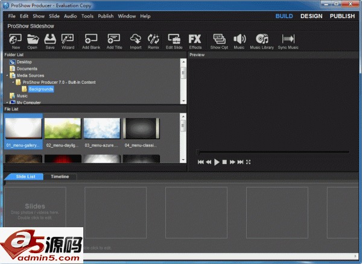Open the Edit menu
This screenshot has height=264, width=362.
(x=24, y=16)
